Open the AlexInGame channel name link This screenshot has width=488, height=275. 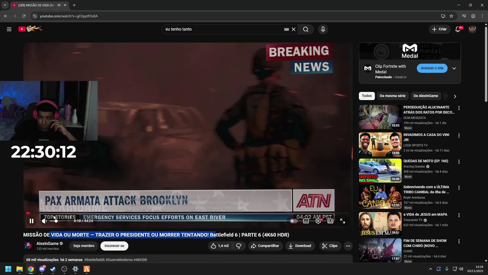click(x=47, y=243)
